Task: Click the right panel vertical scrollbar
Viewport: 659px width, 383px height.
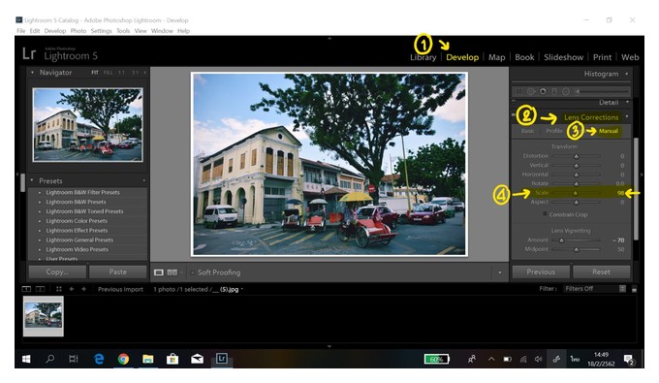Action: click(x=636, y=189)
